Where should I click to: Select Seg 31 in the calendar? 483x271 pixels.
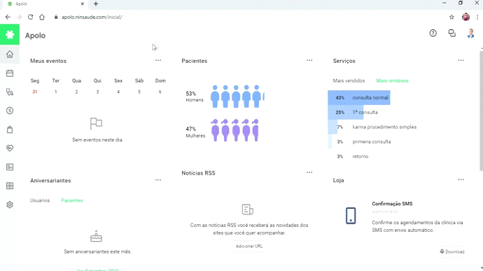pos(35,91)
